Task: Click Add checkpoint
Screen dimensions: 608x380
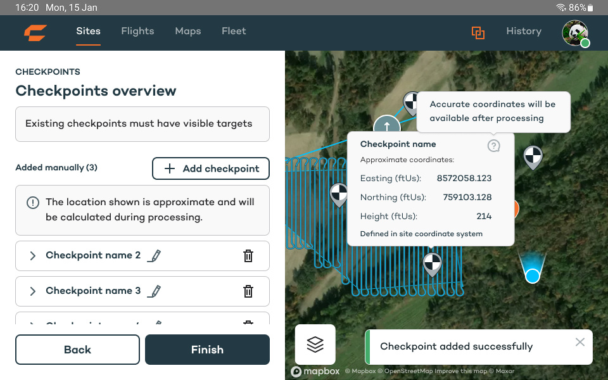Action: 210,168
